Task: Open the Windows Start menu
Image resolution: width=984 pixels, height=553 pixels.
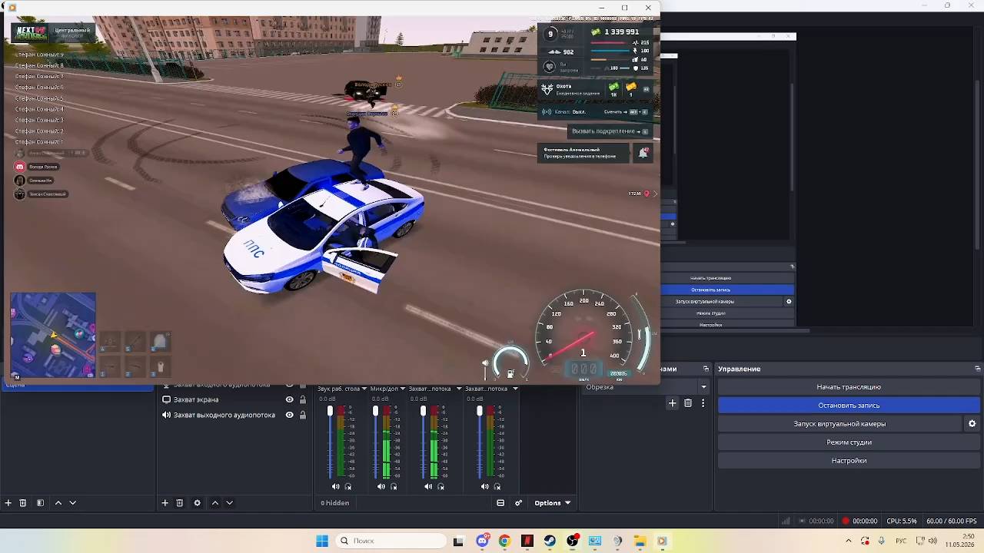Action: (x=322, y=541)
